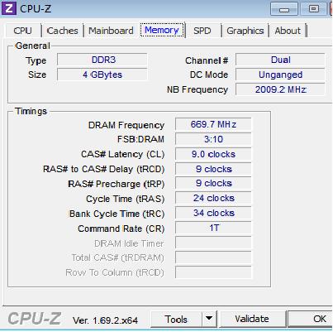Select the DDR3 type value
Screen dimensions: 333x332
point(102,60)
